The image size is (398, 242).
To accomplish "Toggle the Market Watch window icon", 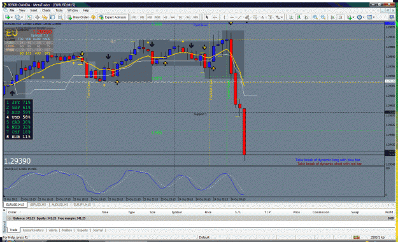I will tap(29, 17).
